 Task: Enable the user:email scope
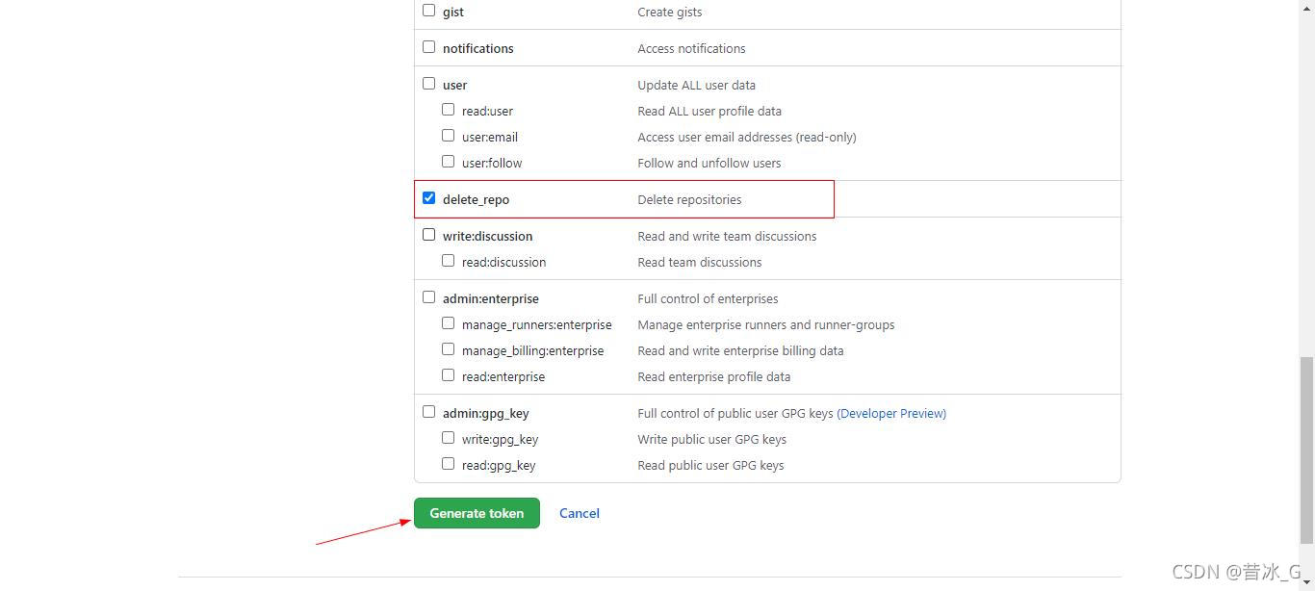click(x=449, y=136)
